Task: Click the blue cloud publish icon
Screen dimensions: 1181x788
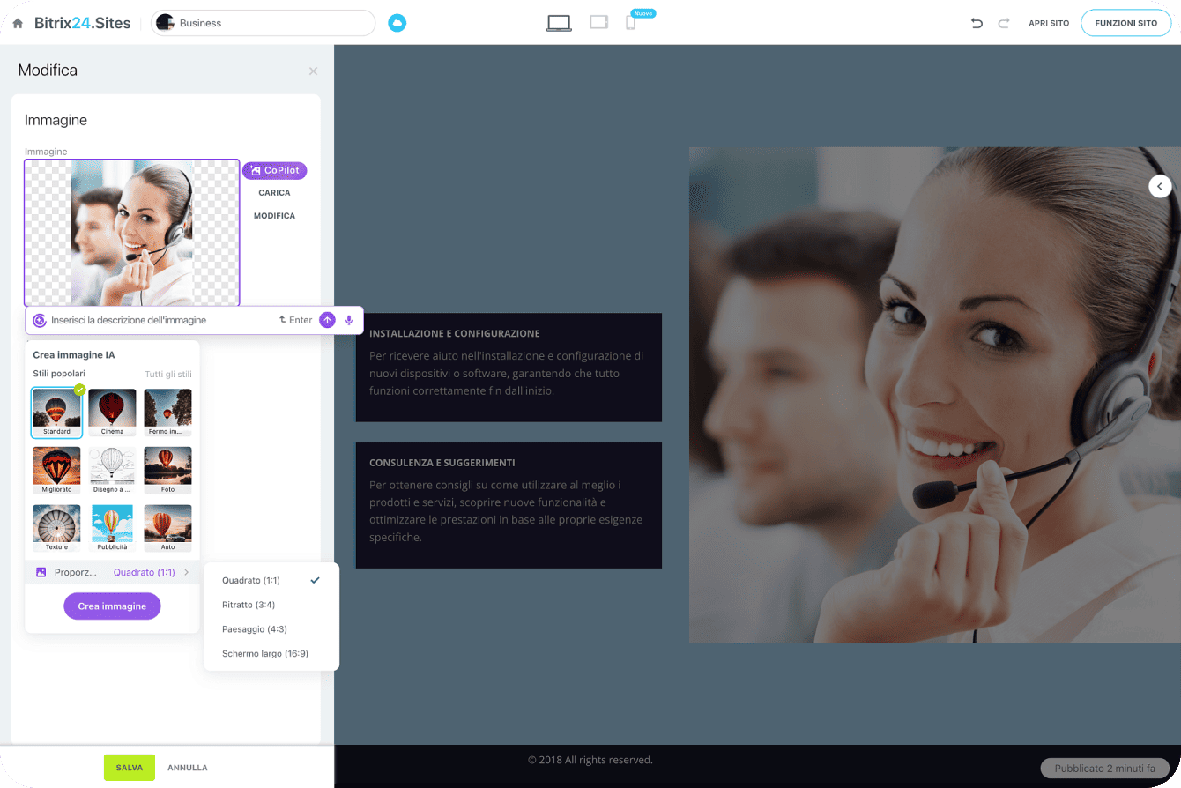Action: [397, 23]
